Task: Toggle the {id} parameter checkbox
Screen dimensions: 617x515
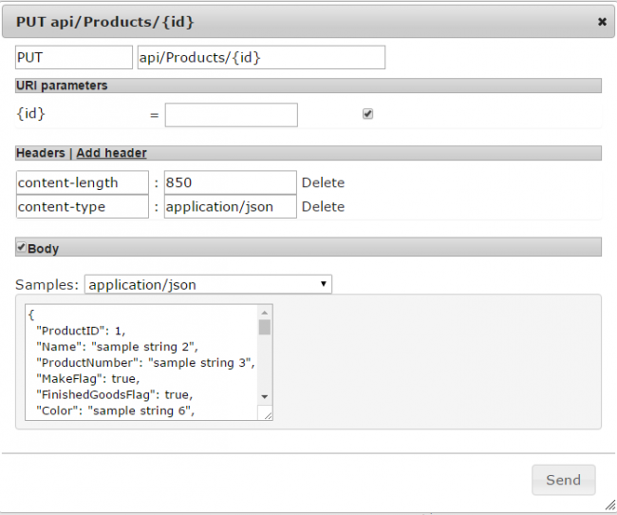Action: pos(367,114)
